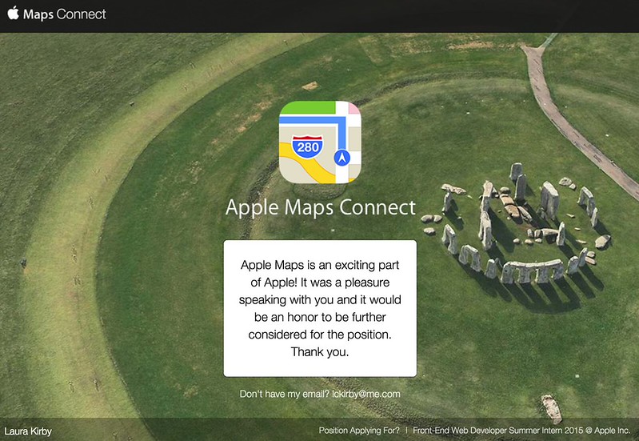The height and width of the screenshot is (441, 639).
Task: Click 'Position Applying For?' footer text
Action: (359, 431)
